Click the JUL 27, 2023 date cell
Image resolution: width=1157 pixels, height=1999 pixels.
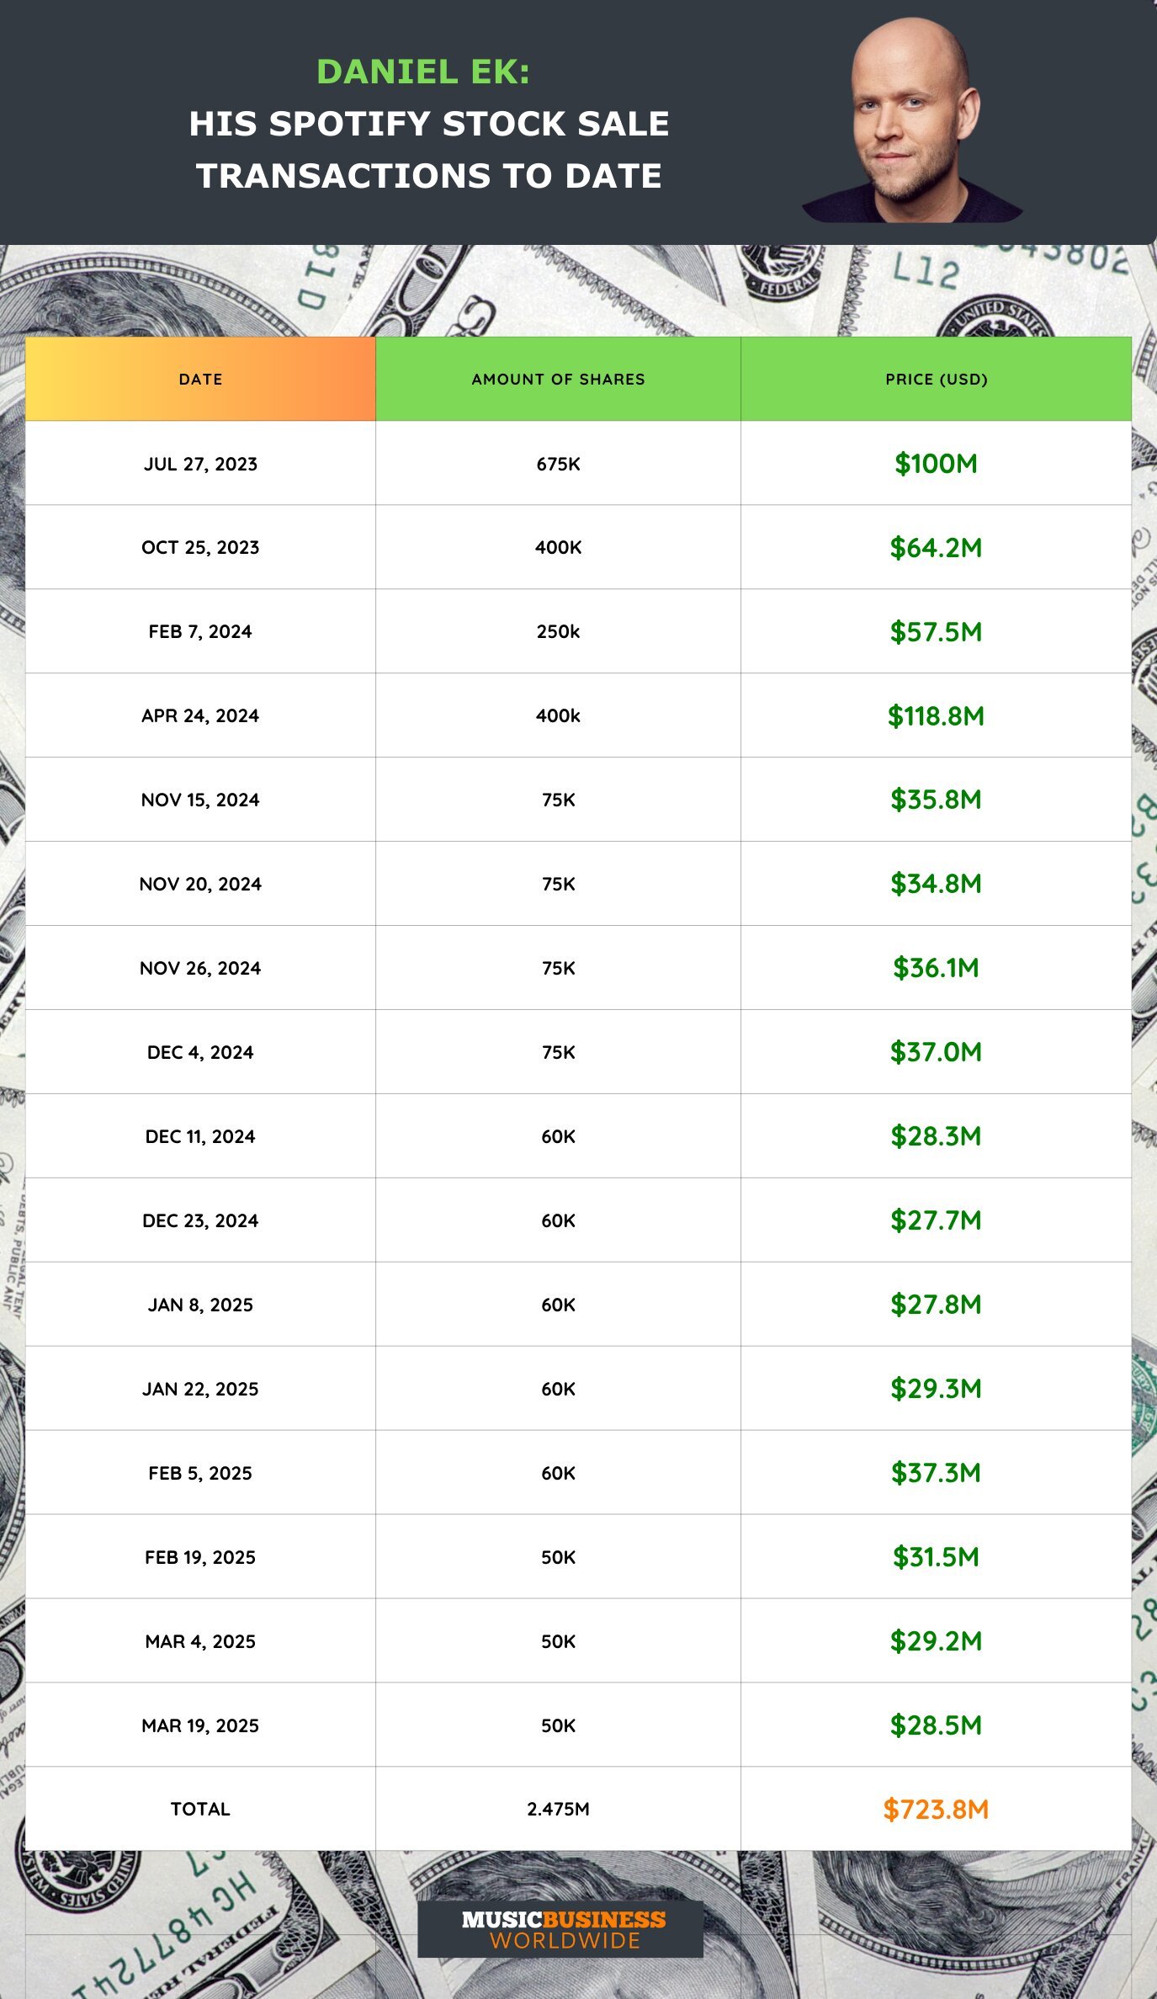click(x=200, y=464)
